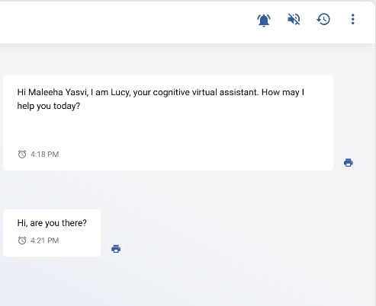Image resolution: width=376 pixels, height=306 pixels.
Task: Print Lucy's greeting message with the printer icon
Action: click(349, 162)
